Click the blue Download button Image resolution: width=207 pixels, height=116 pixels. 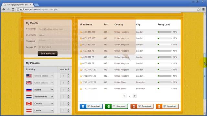point(91,106)
